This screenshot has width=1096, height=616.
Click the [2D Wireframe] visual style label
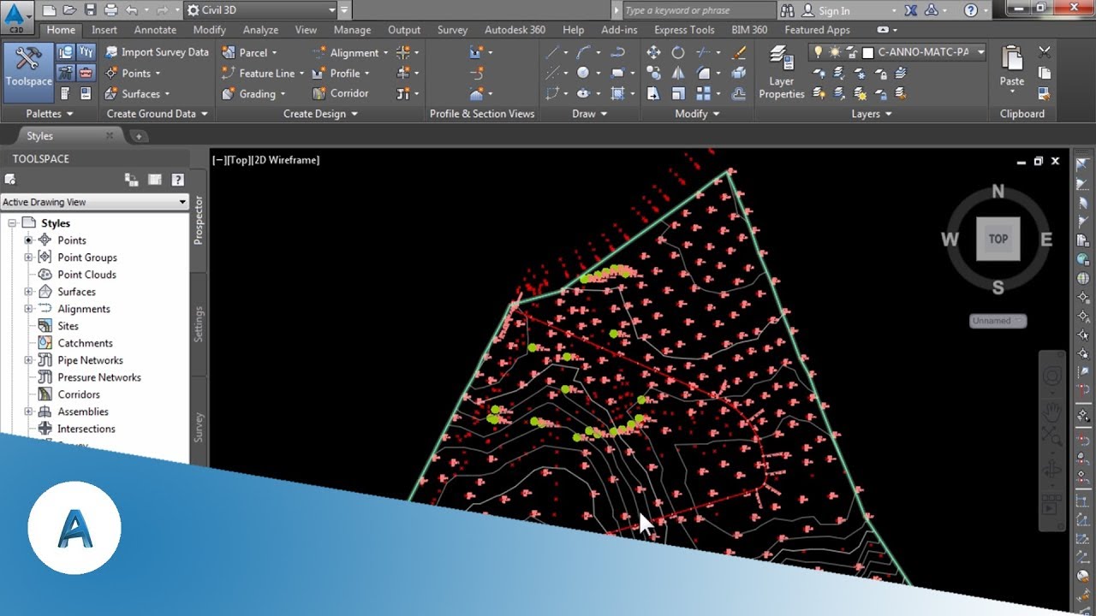pyautogui.click(x=287, y=160)
